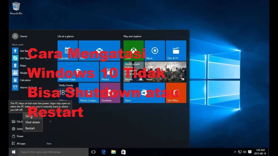Open the Xbox tile
278x156 pixels.
click(x=134, y=51)
